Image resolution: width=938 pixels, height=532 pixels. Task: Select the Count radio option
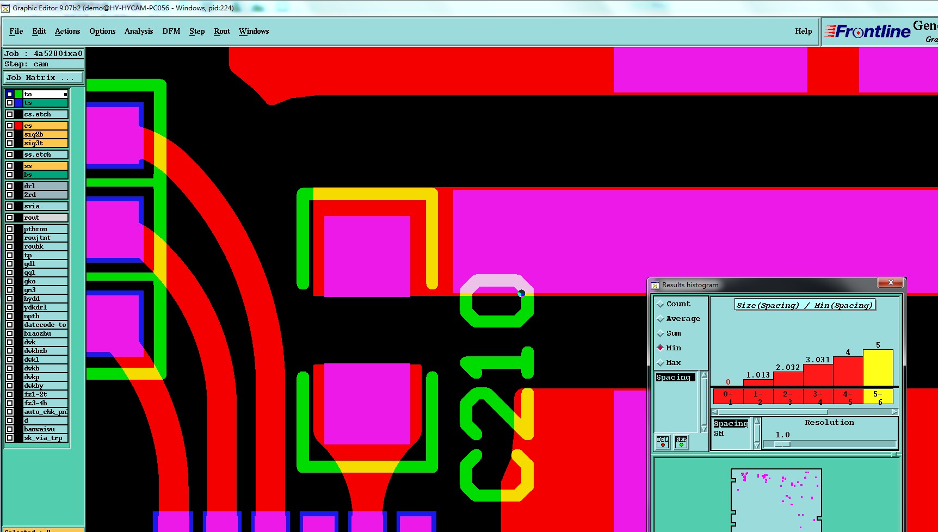click(674, 304)
